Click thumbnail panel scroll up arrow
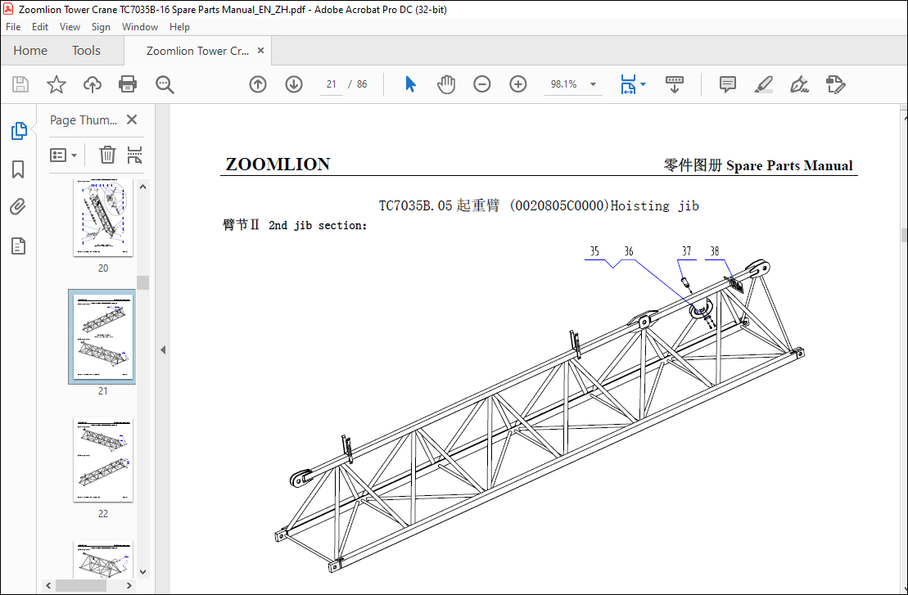The width and height of the screenshot is (908, 595). [143, 187]
